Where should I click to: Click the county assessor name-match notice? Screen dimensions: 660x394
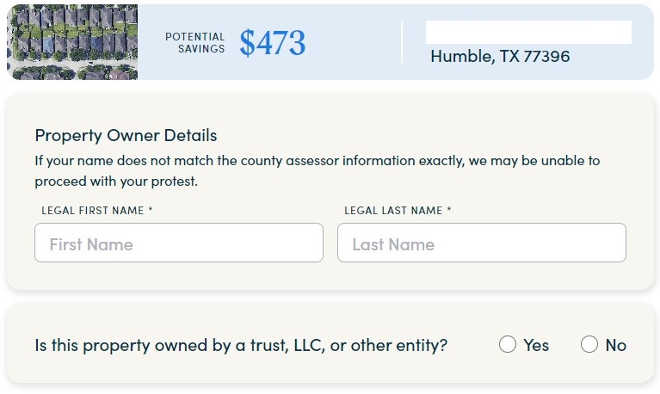(318, 160)
